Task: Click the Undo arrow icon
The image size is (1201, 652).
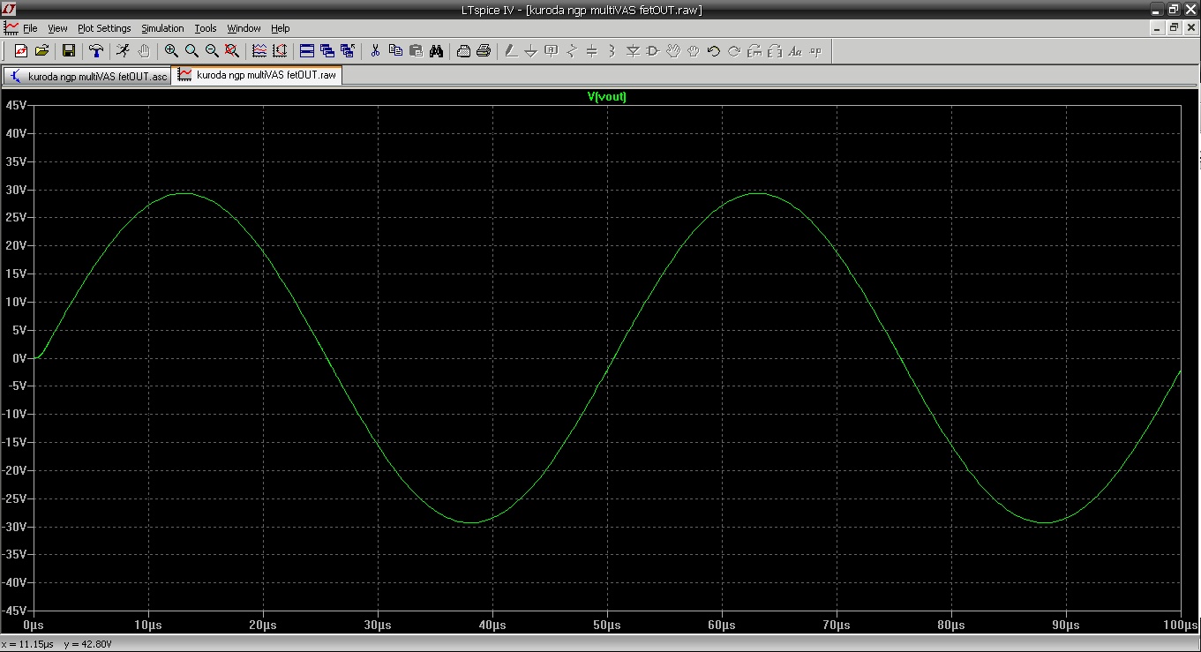Action: (714, 51)
